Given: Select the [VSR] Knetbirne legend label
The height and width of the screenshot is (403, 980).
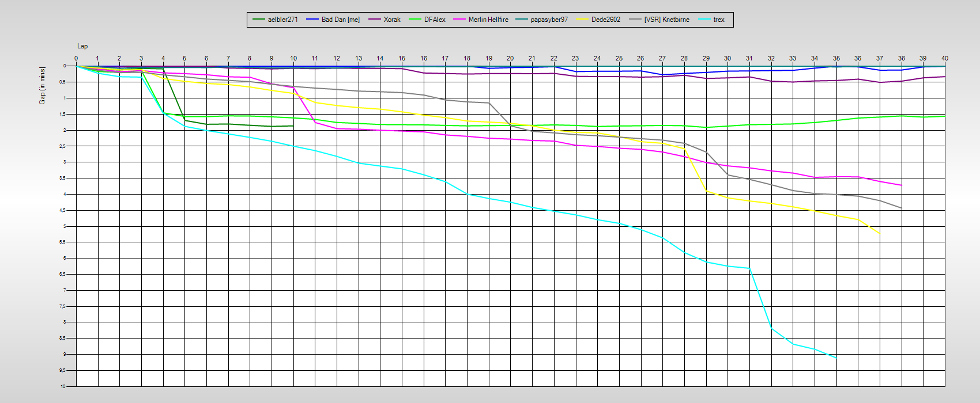Looking at the screenshot, I should 666,20.
